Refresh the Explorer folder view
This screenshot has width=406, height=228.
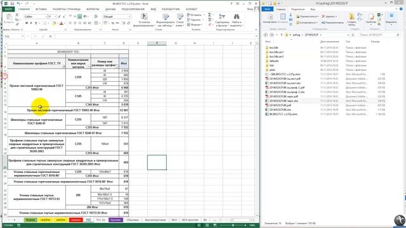353,35
